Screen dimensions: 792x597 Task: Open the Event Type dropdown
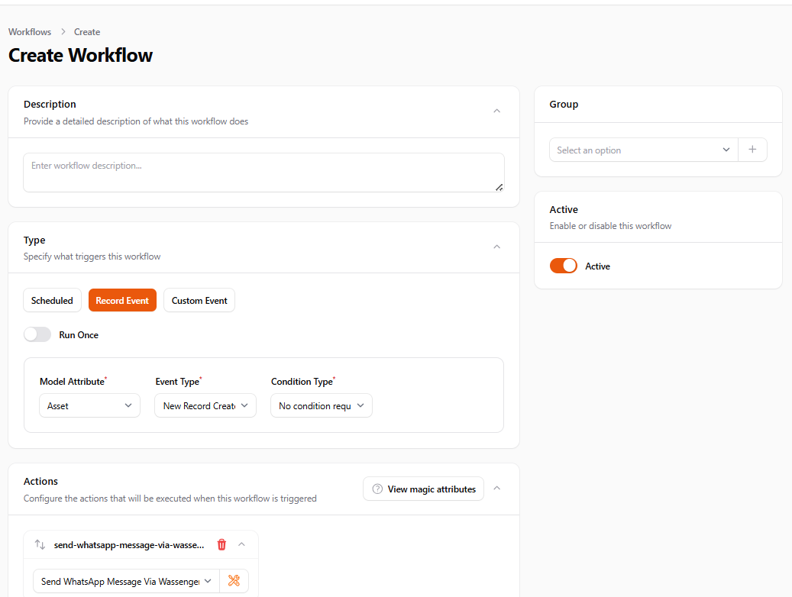coord(205,405)
